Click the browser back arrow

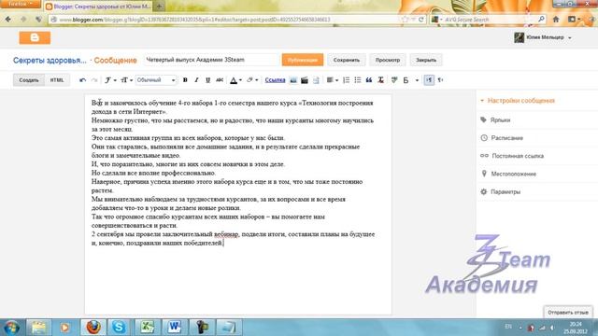point(8,20)
